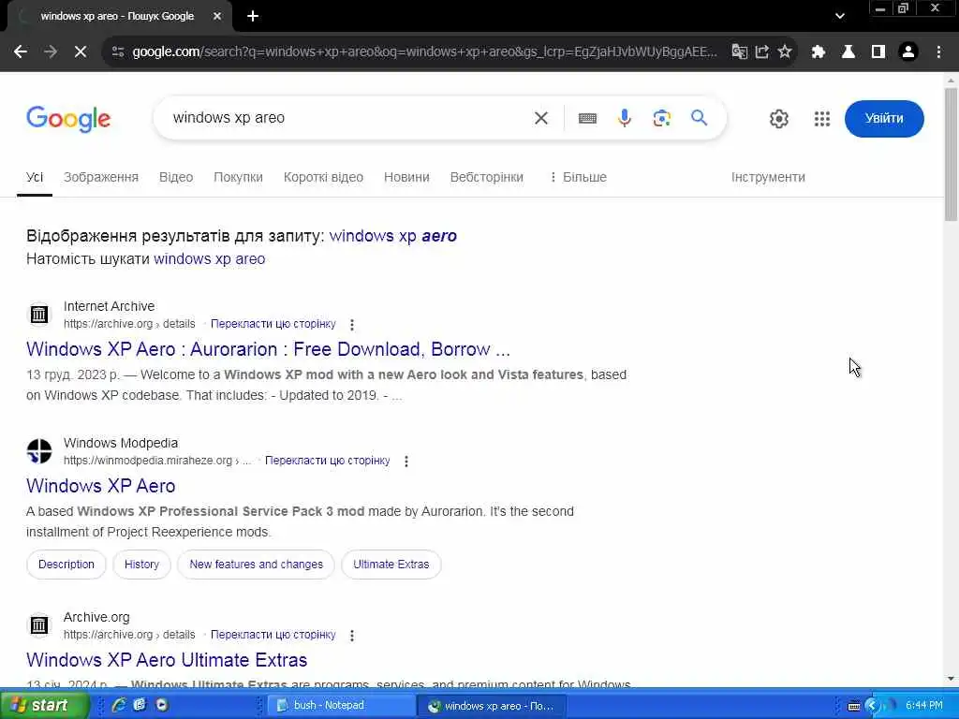Expand the Більше menu
Screen dimensions: 959x719
[578, 177]
